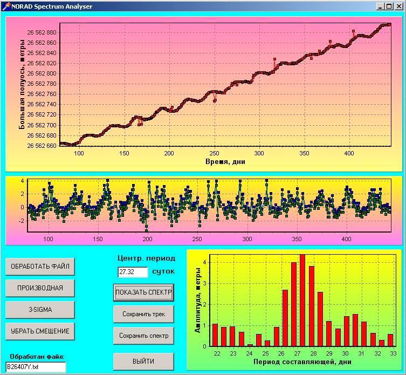Click the Сохранить трек button
The height and width of the screenshot is (375, 406).
tap(143, 313)
